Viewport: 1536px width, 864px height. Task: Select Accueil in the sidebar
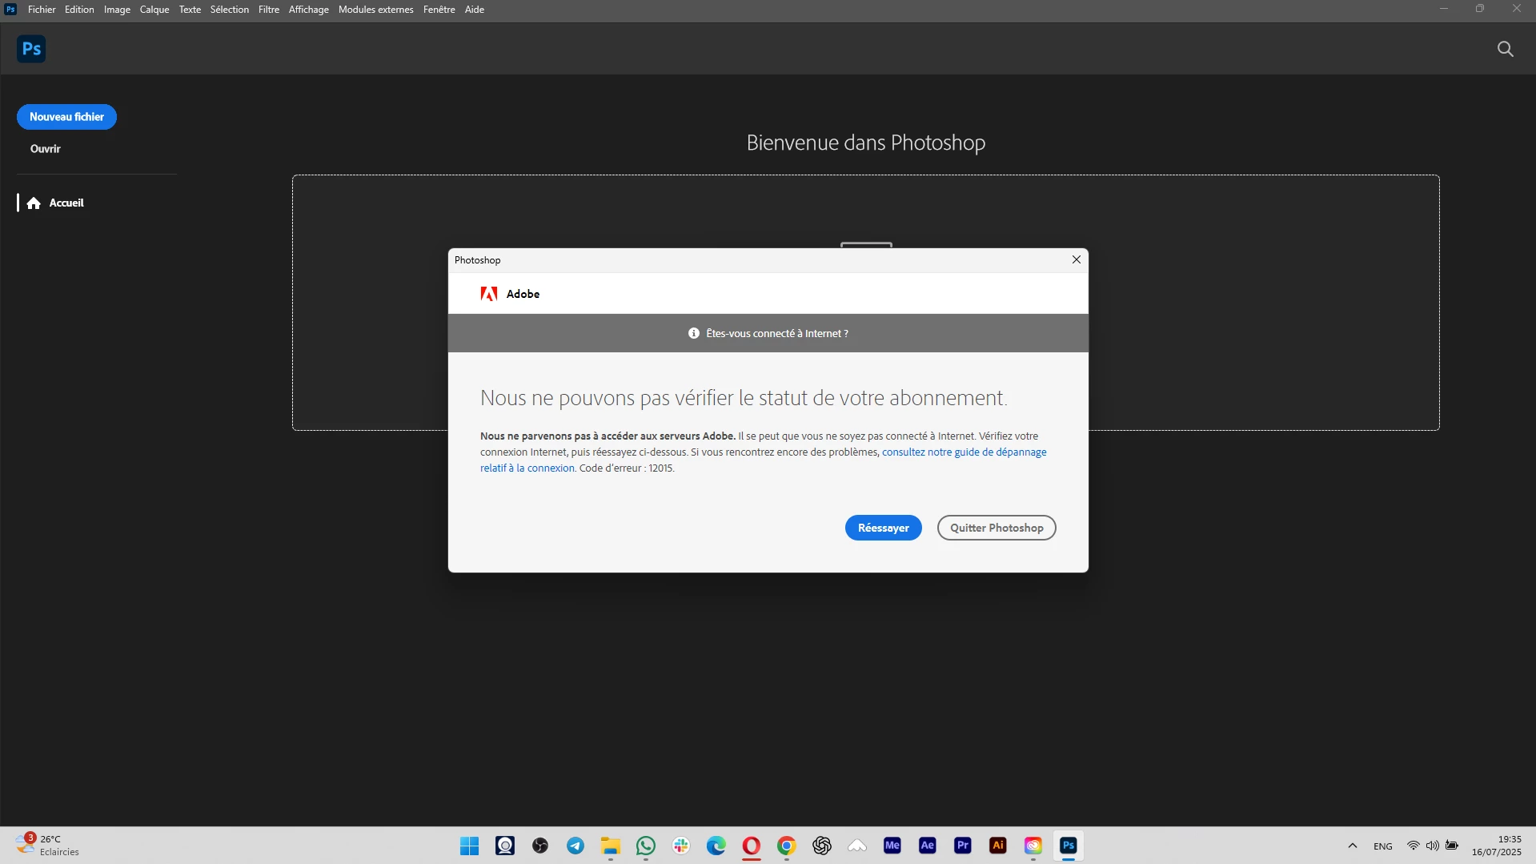[66, 203]
